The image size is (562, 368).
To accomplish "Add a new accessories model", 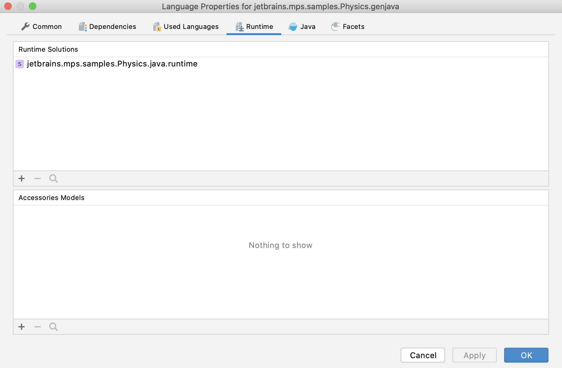I will [x=22, y=327].
